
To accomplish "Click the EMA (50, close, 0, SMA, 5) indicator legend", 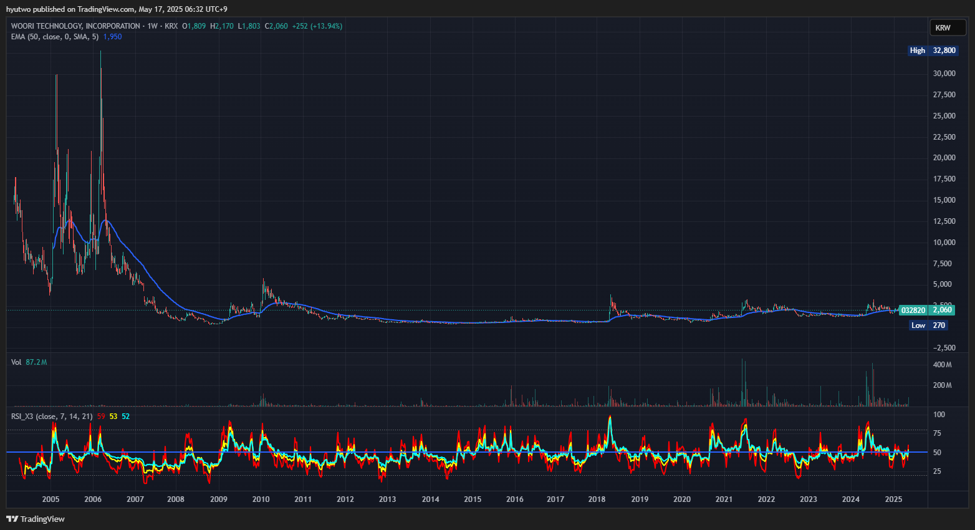I will 55,37.
